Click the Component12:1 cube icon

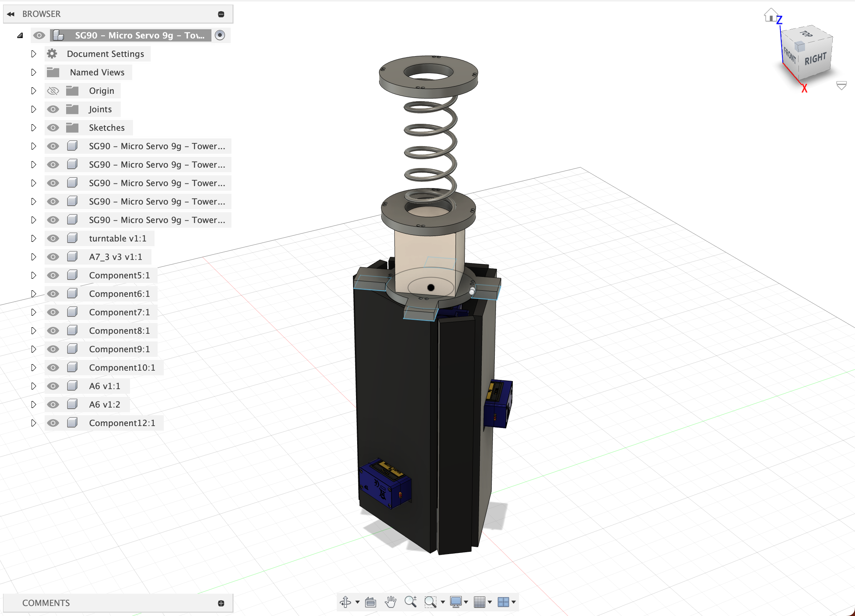point(72,423)
